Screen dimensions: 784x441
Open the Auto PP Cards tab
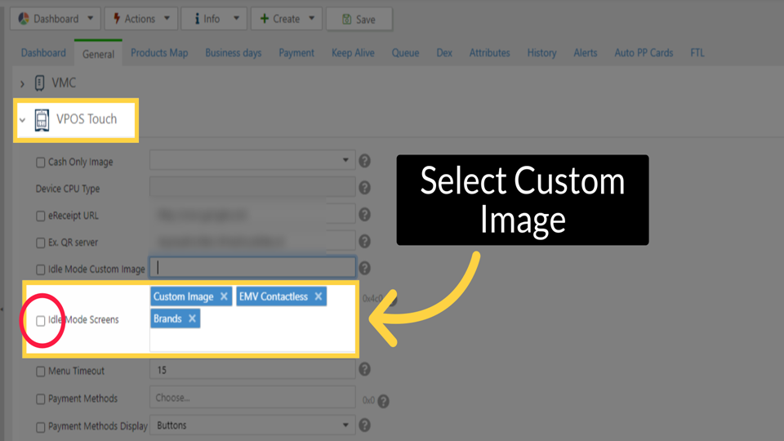644,53
